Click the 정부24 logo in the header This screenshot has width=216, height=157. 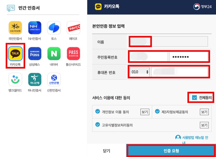click(x=202, y=6)
